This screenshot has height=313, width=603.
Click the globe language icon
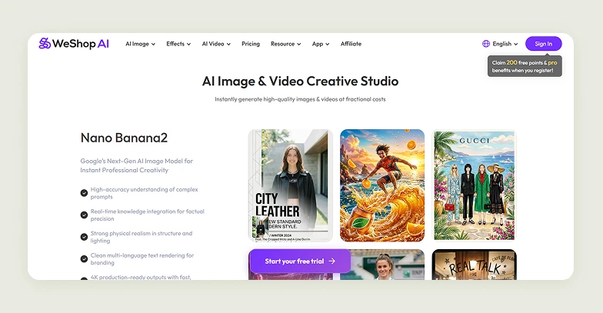pyautogui.click(x=486, y=44)
